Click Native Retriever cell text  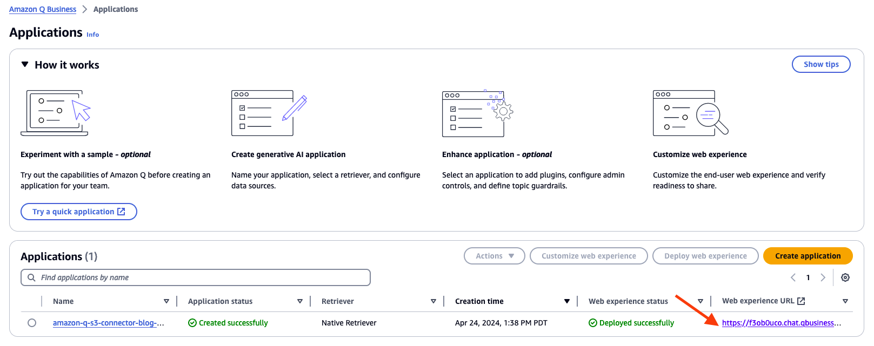click(x=349, y=323)
